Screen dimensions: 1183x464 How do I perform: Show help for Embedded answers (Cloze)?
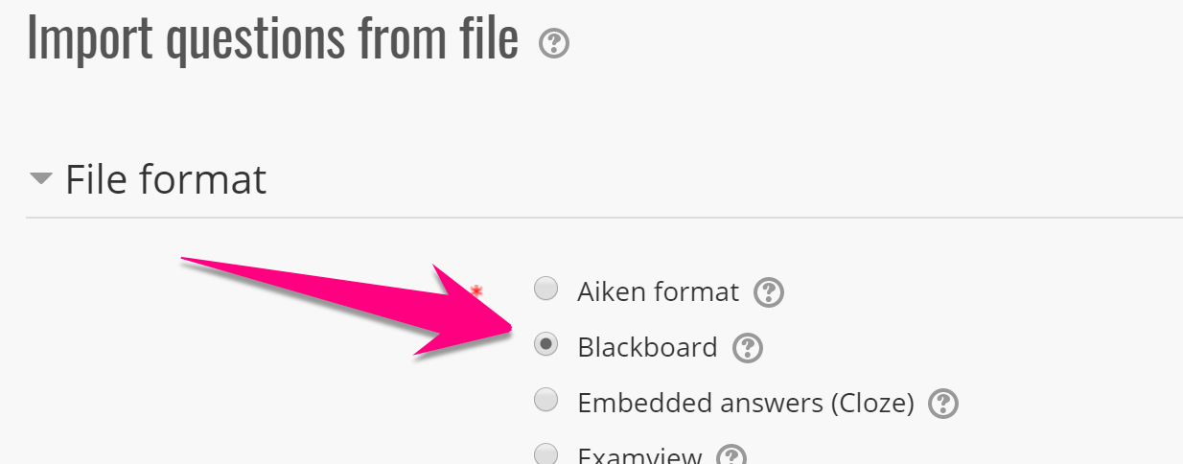[x=944, y=404]
